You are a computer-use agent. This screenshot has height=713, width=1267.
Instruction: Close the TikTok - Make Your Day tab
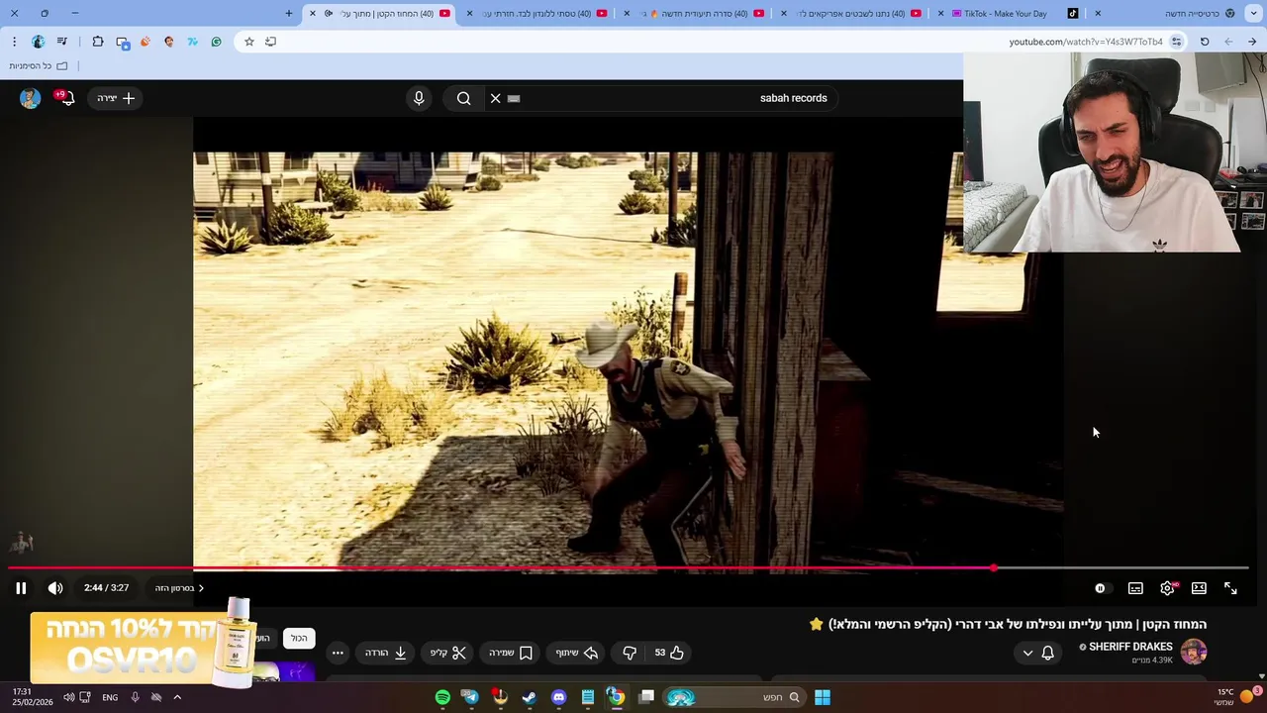click(x=941, y=14)
